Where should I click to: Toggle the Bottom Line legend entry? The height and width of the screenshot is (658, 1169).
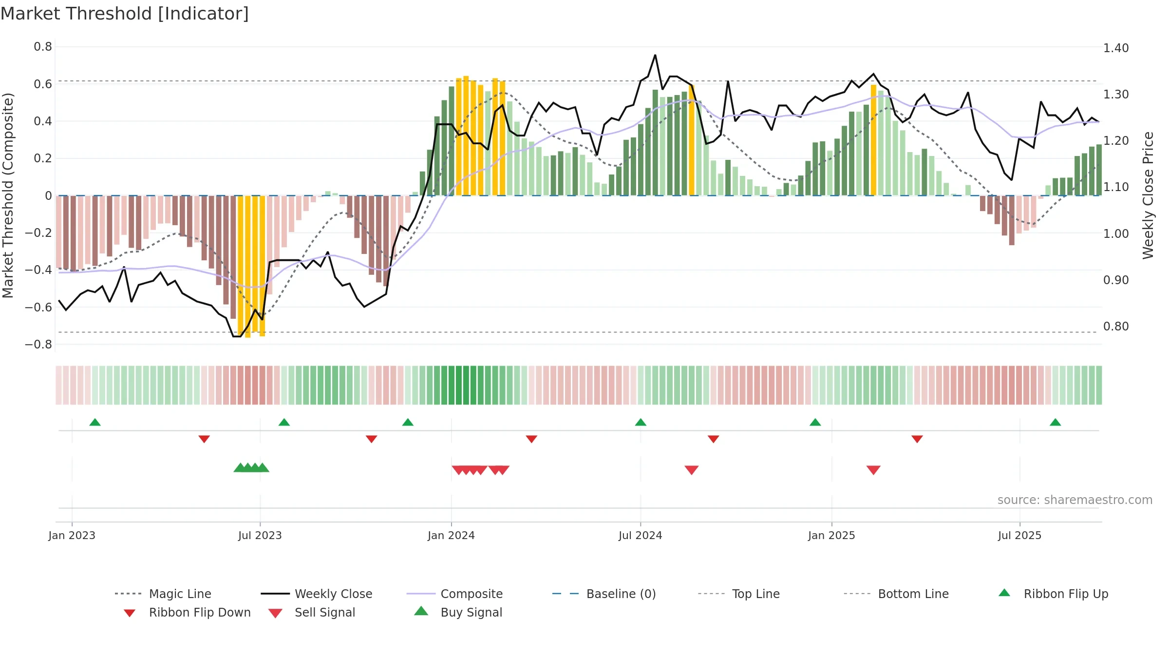coord(896,594)
